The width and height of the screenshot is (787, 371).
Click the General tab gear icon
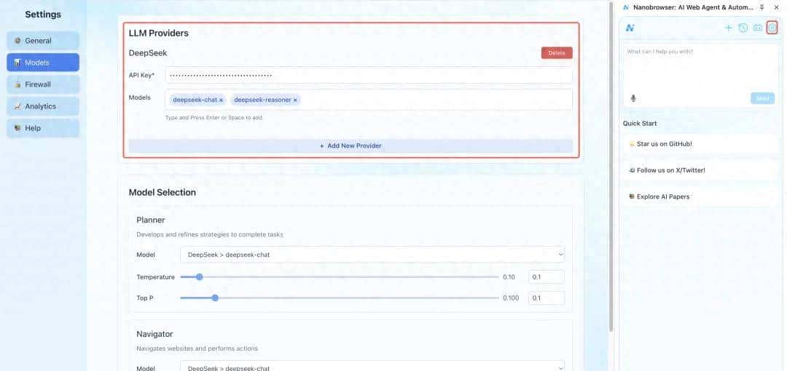point(17,41)
